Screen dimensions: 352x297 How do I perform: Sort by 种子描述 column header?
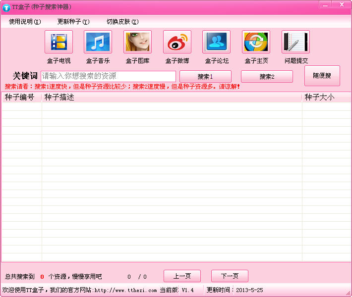172,98
